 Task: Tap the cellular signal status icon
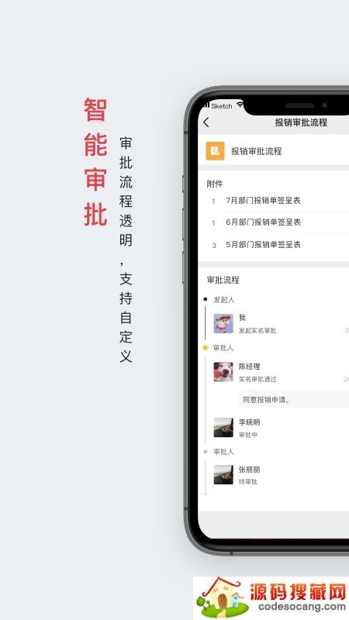tap(206, 105)
